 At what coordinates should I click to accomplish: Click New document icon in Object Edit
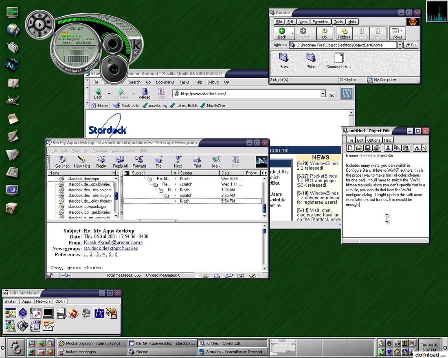(x=350, y=148)
